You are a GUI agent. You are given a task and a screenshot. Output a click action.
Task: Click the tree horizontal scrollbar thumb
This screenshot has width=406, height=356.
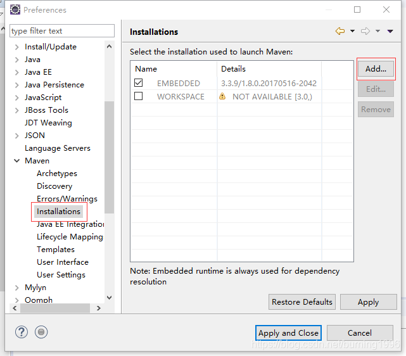point(55,308)
